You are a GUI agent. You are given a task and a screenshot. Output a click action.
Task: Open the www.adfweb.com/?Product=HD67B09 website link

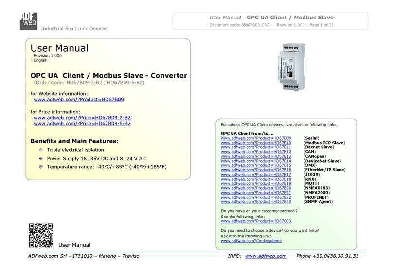pyautogui.click(x=79, y=100)
